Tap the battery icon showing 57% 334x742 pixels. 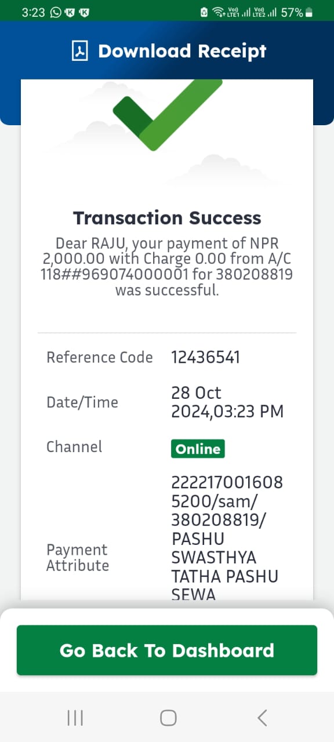(x=309, y=12)
